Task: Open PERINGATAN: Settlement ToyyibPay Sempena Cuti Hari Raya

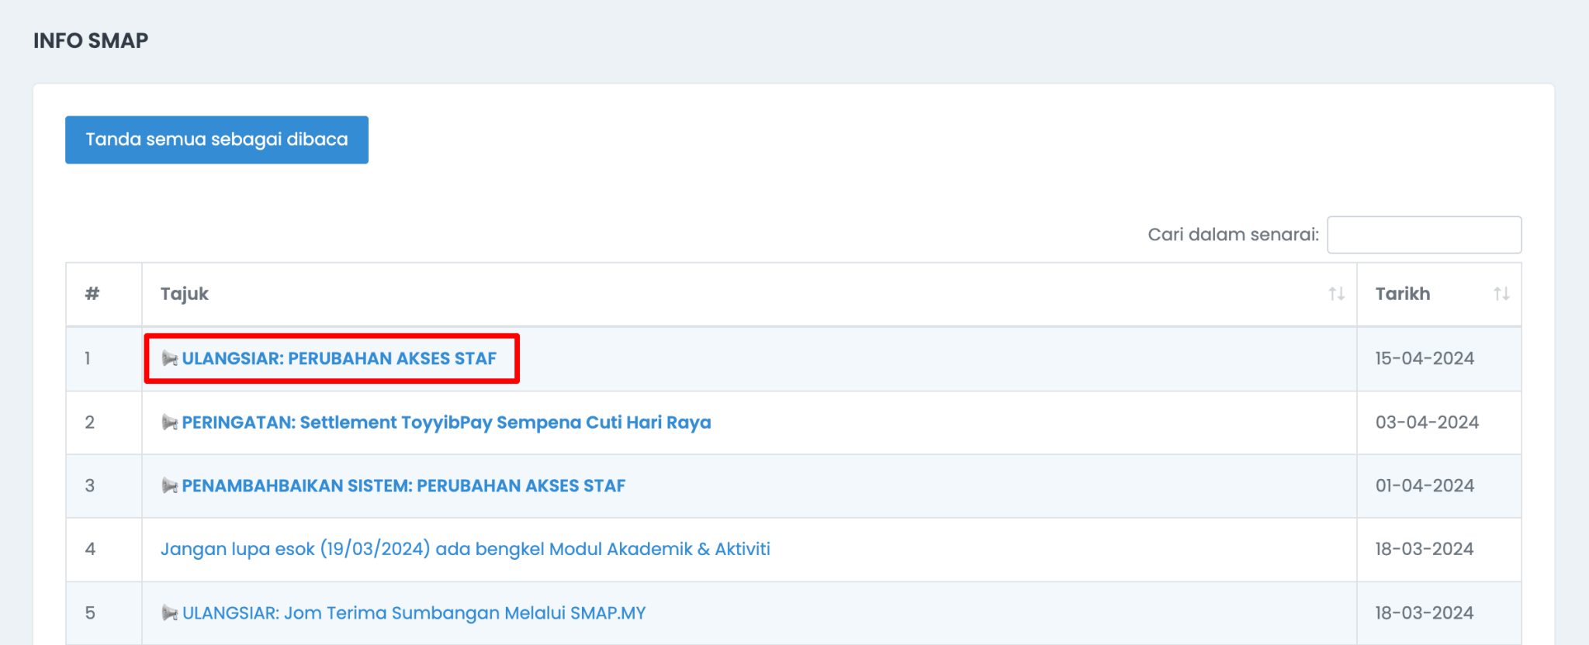Action: (446, 423)
